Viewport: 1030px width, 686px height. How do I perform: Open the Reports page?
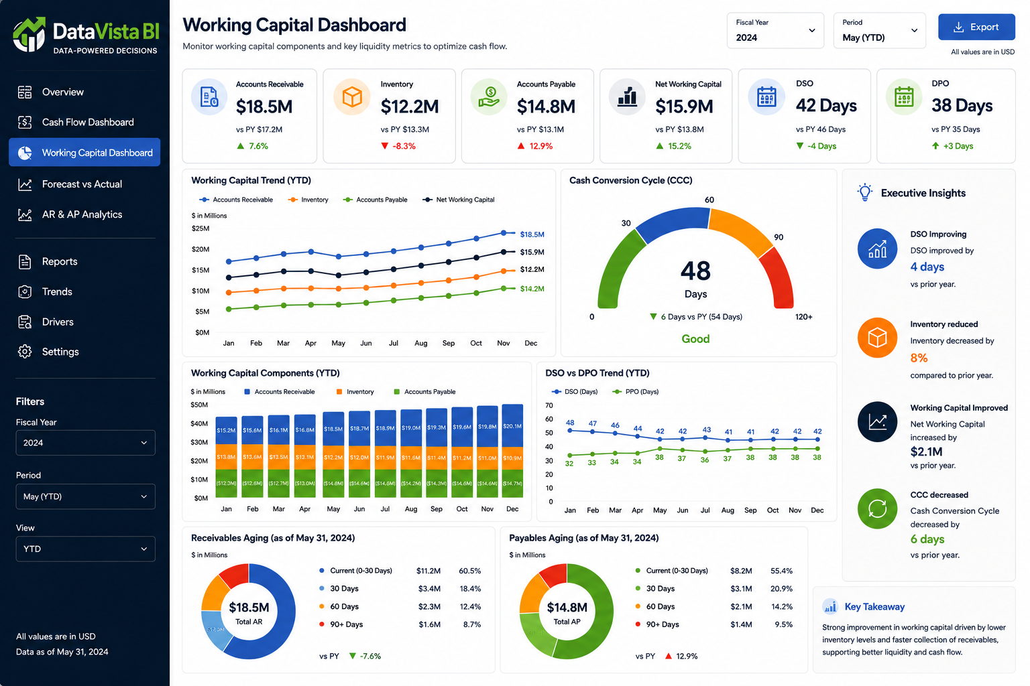tap(84, 262)
